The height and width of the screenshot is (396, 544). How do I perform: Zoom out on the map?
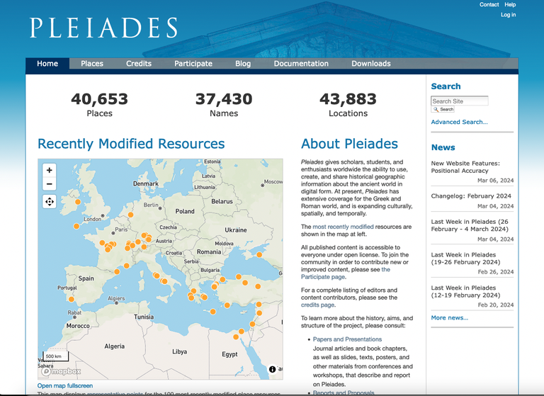pyautogui.click(x=49, y=184)
